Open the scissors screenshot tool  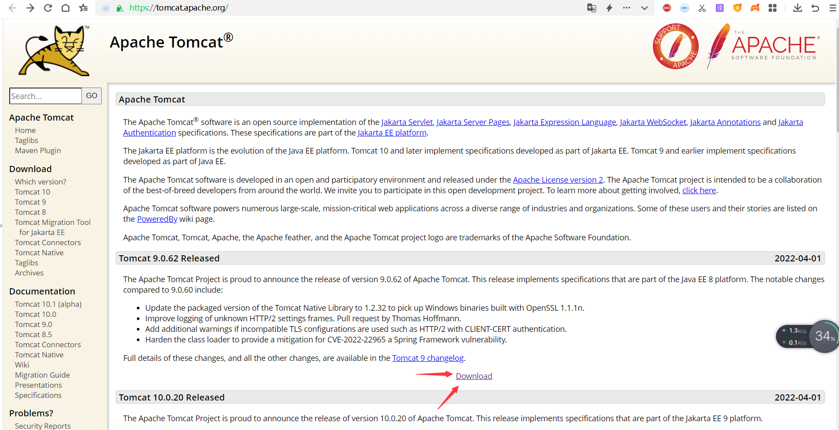pos(702,8)
